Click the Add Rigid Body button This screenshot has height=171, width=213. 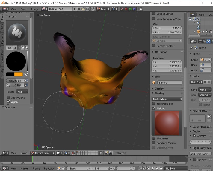pos(200,154)
